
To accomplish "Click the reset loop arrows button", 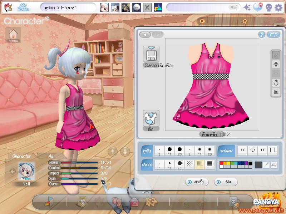I will (x=273, y=35).
